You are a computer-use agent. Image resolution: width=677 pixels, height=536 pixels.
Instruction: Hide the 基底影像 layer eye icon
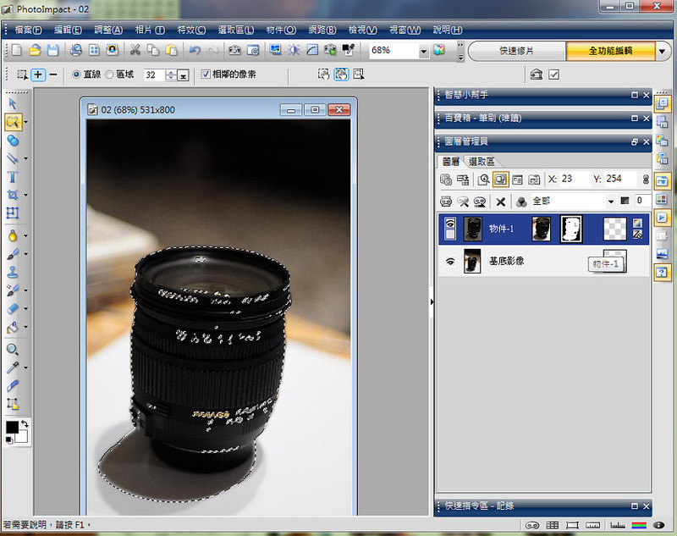point(450,262)
